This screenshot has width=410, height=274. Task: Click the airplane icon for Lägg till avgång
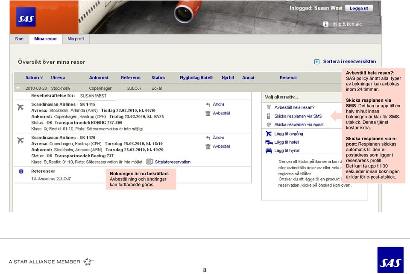(x=269, y=134)
